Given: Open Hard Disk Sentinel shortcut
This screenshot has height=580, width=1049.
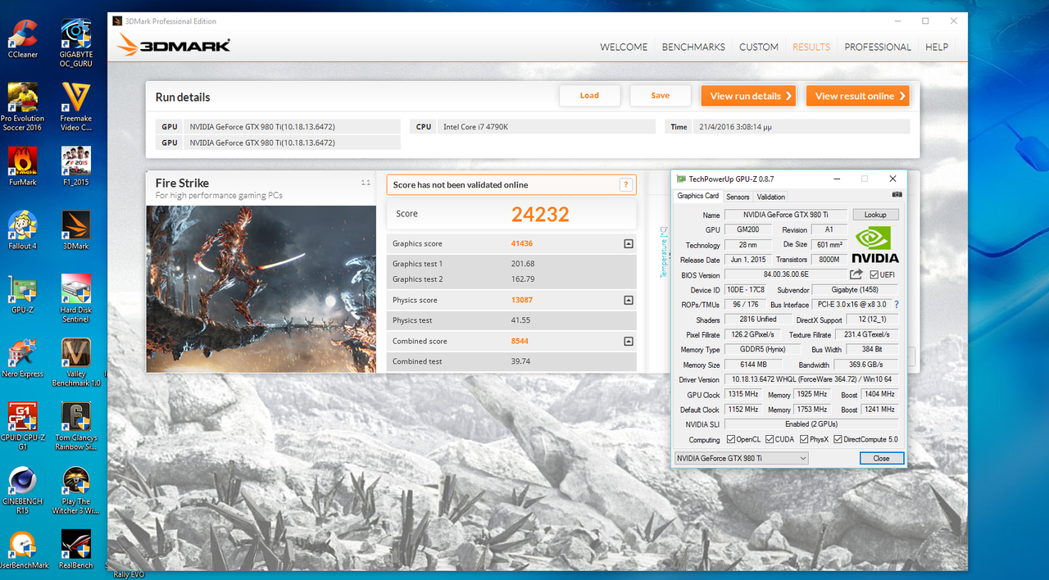Looking at the screenshot, I should coord(75,299).
